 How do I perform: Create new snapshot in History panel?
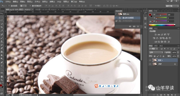click(134, 27)
